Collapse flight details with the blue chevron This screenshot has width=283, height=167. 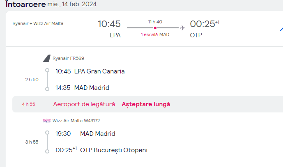(x=281, y=29)
